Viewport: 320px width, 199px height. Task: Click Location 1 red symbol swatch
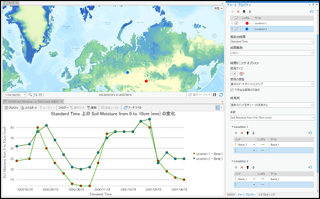247,23
